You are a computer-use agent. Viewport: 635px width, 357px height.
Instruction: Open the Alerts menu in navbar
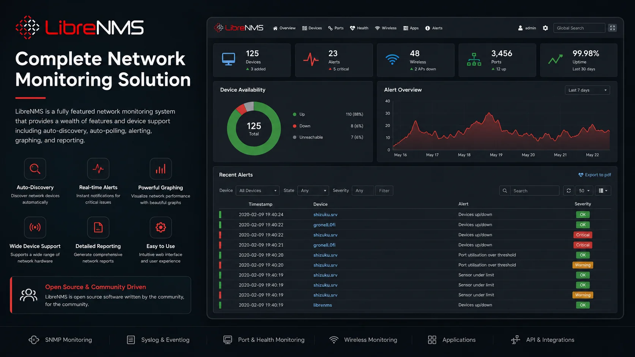434,28
